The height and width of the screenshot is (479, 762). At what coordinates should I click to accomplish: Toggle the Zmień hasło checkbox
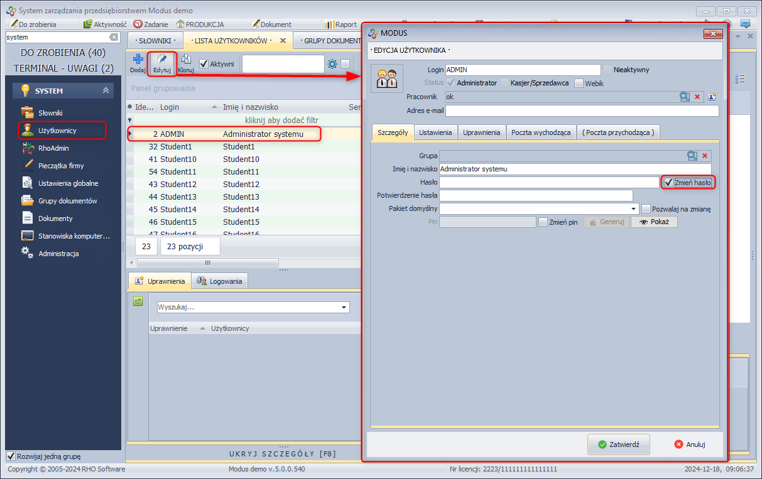click(669, 183)
